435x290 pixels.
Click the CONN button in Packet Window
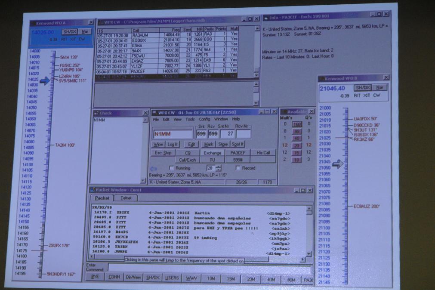114,277
